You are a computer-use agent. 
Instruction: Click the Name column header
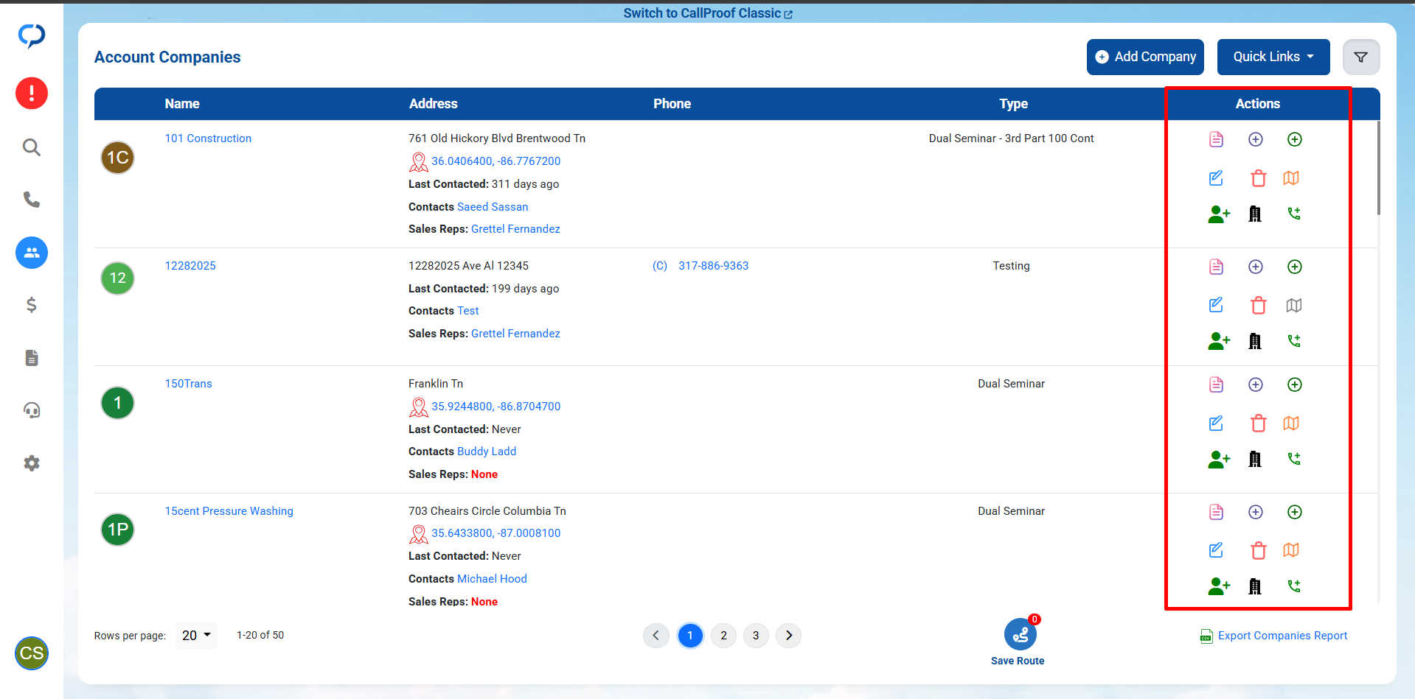182,104
